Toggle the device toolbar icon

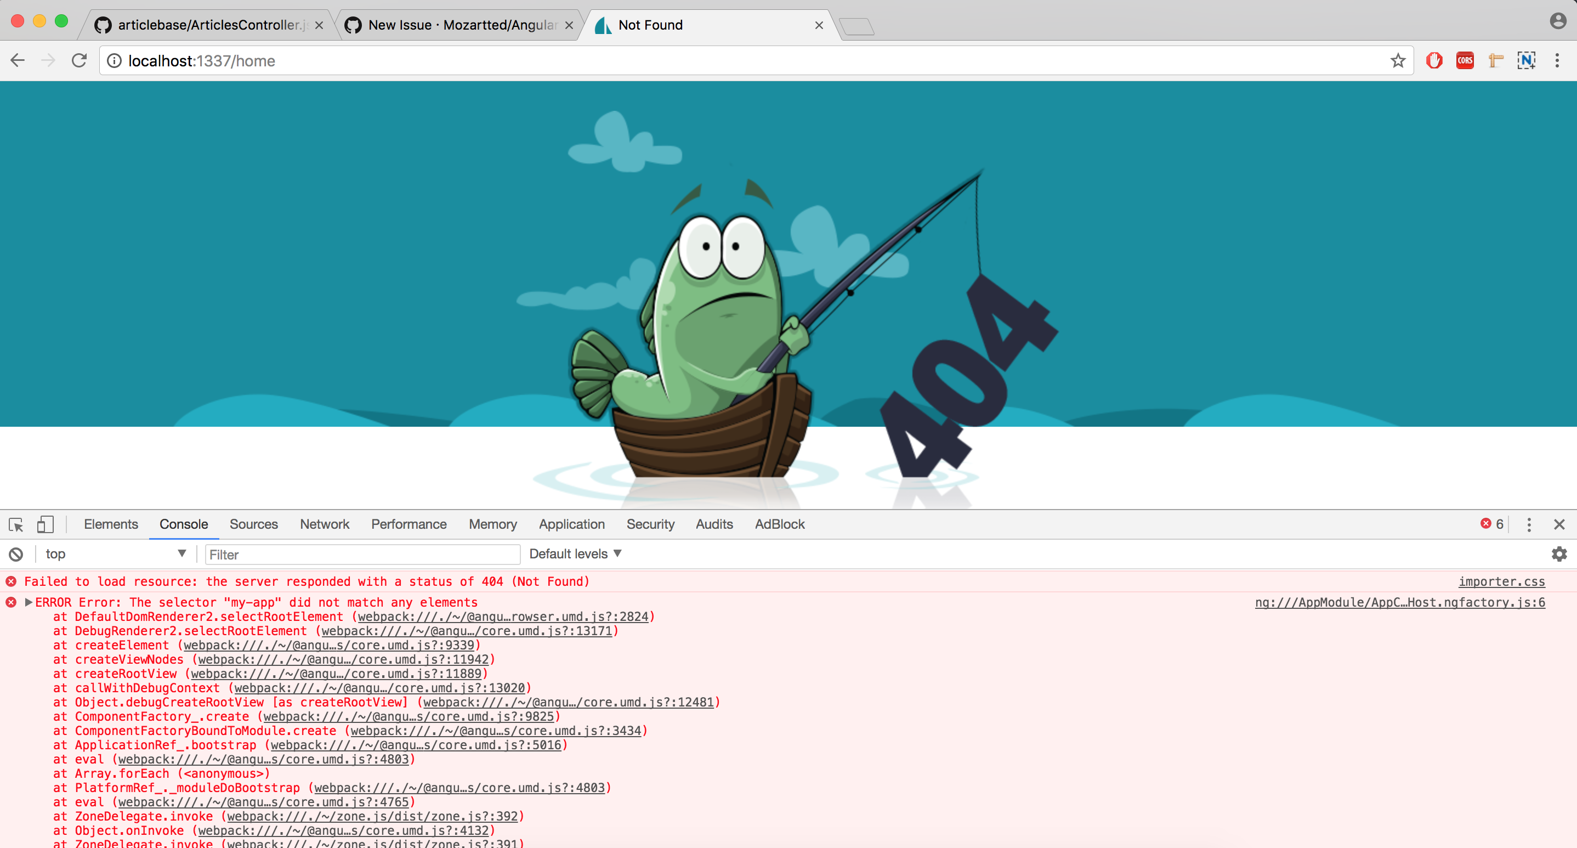[46, 525]
